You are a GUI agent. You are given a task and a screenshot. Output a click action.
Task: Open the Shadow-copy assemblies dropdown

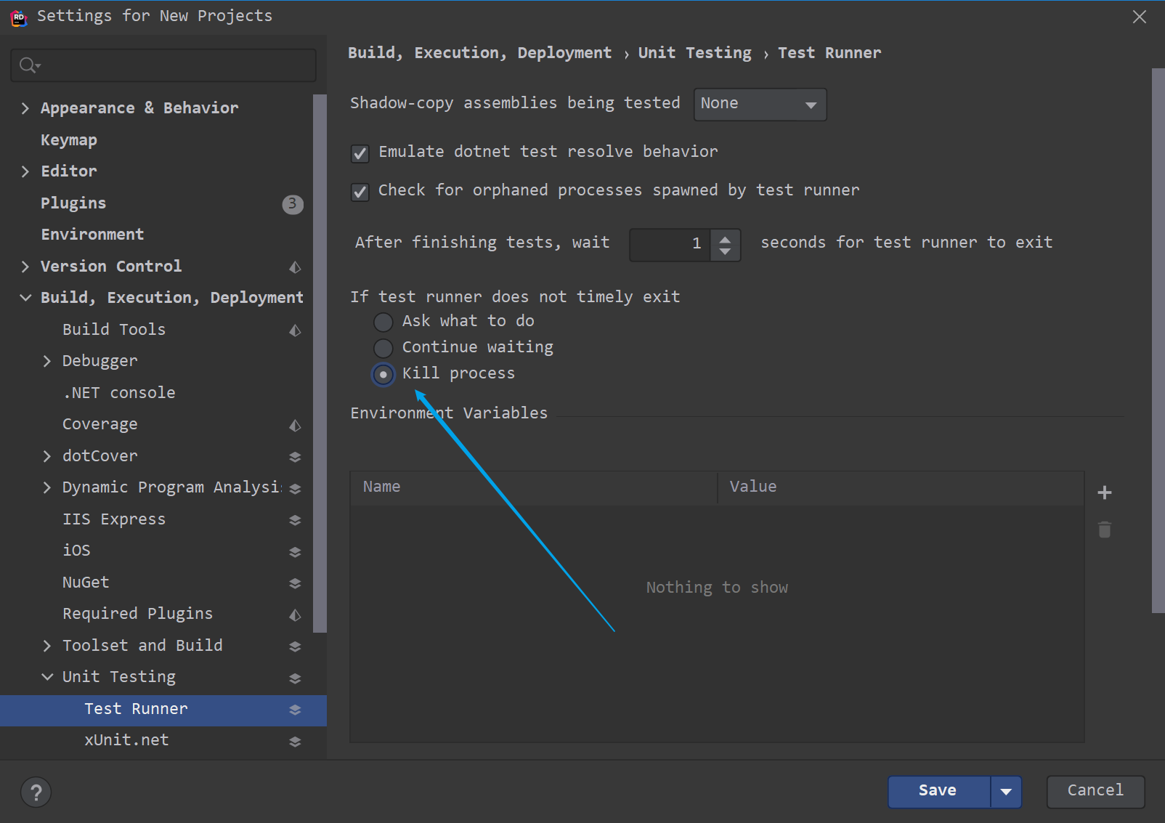(760, 104)
